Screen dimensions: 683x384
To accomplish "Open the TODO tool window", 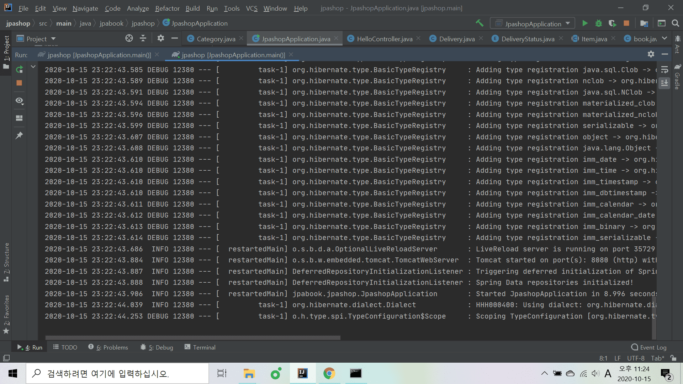I will [65, 347].
